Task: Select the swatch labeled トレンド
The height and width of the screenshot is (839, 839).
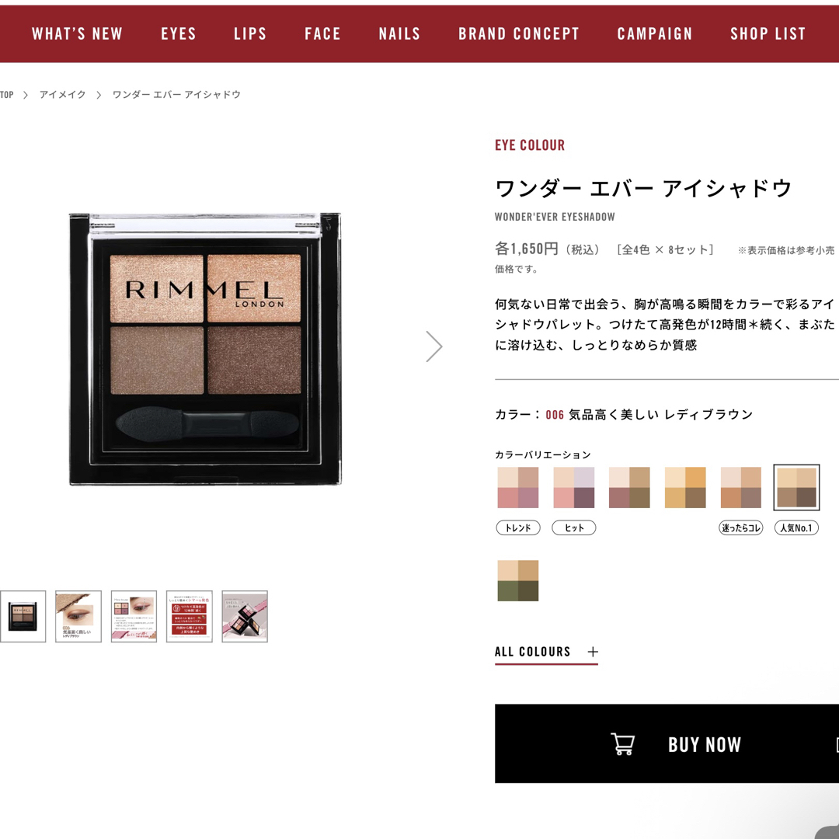Action: click(x=518, y=487)
